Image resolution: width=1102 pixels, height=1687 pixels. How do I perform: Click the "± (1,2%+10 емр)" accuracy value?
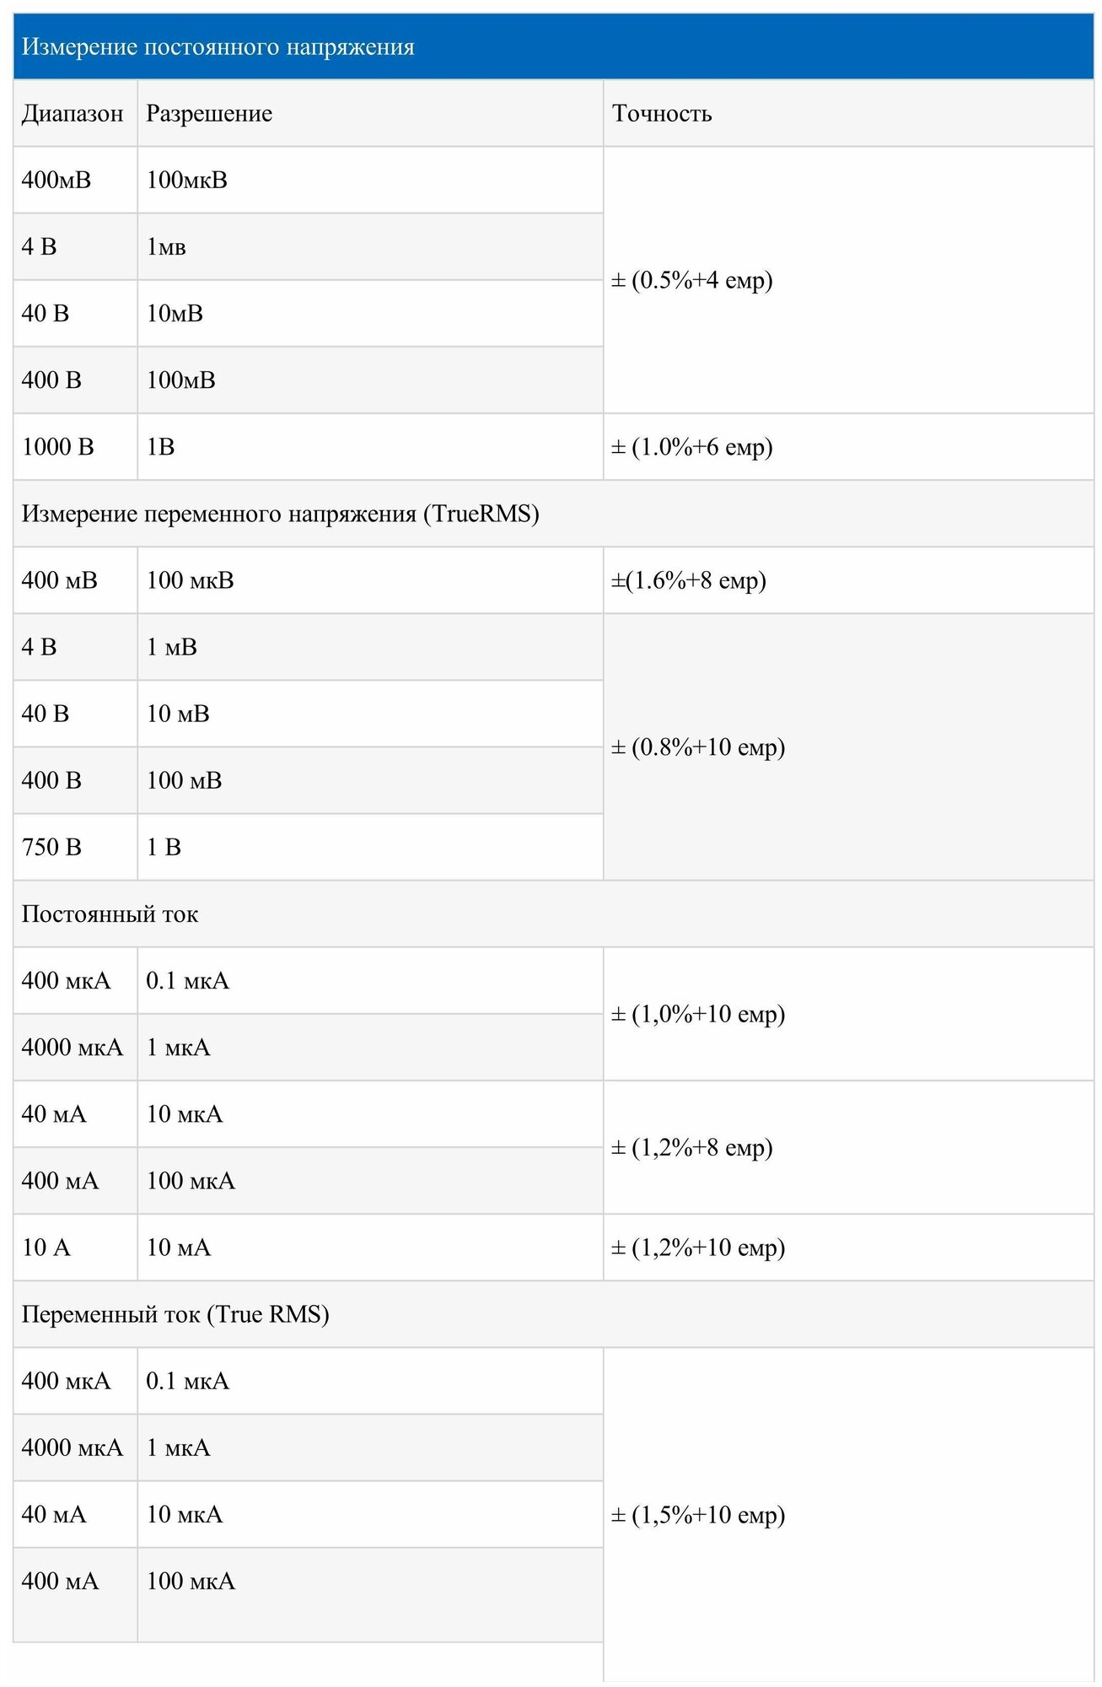[698, 1248]
